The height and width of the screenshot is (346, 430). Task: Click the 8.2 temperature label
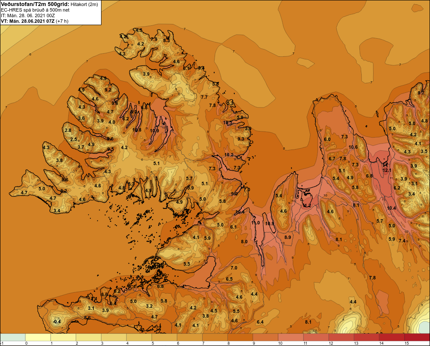[x=64, y=191]
